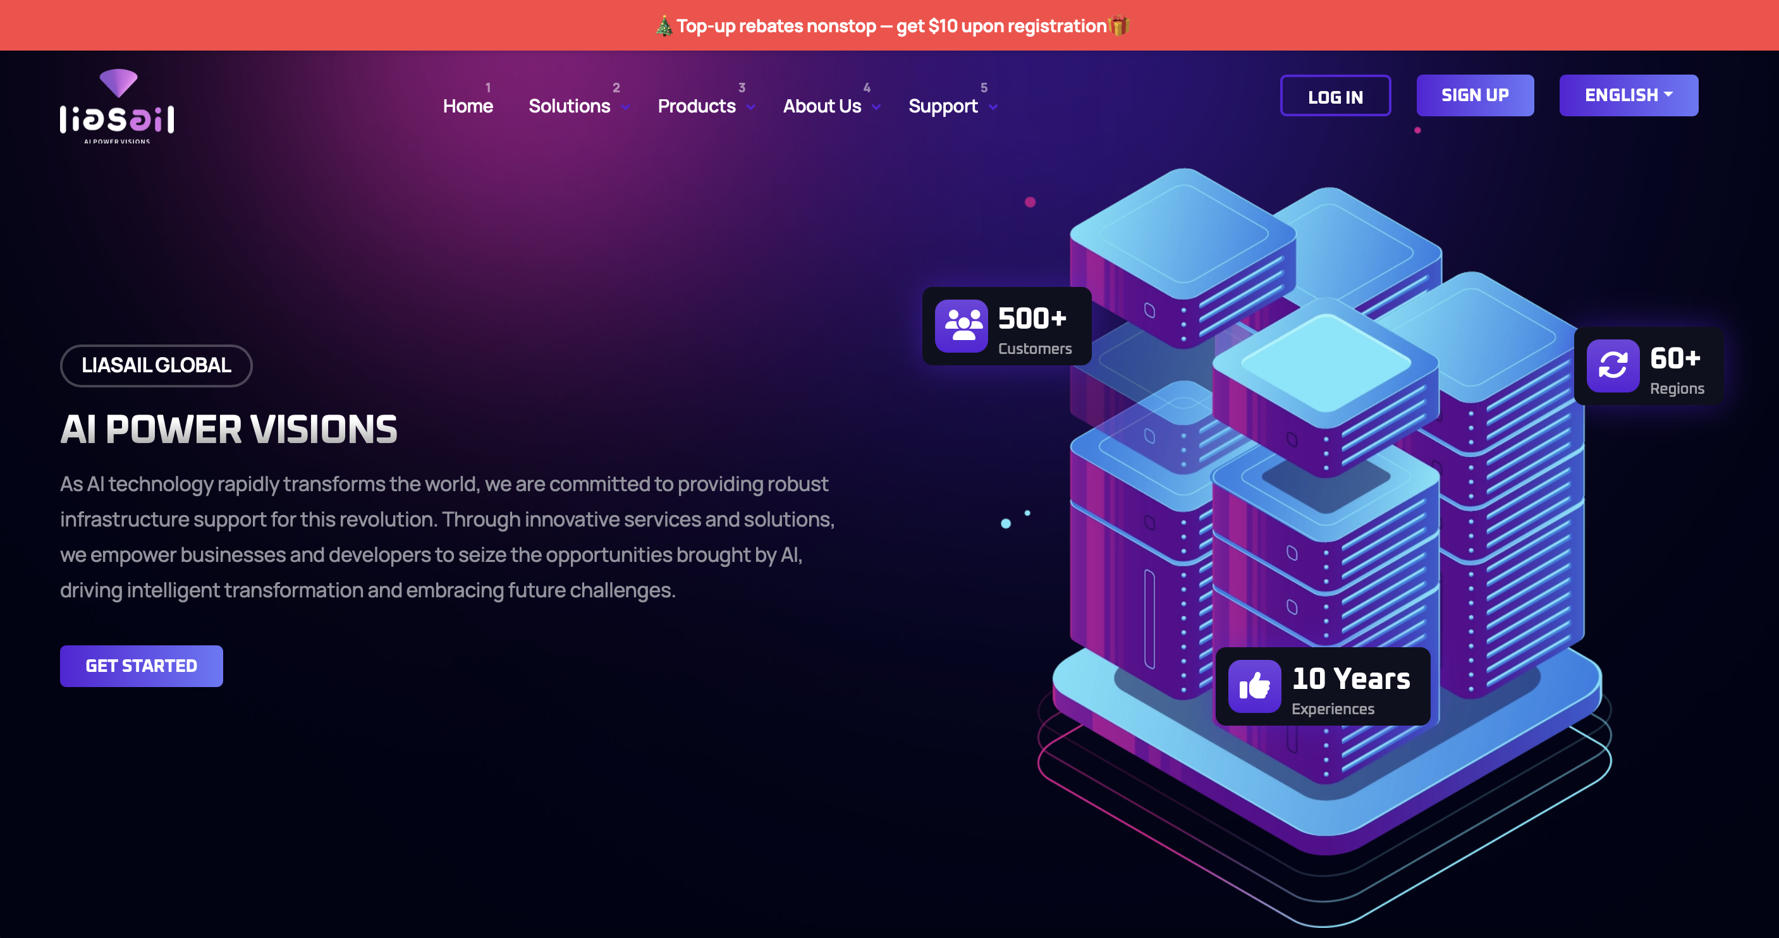Expand the Solutions dropdown chevron
This screenshot has width=1779, height=938.
(626, 107)
